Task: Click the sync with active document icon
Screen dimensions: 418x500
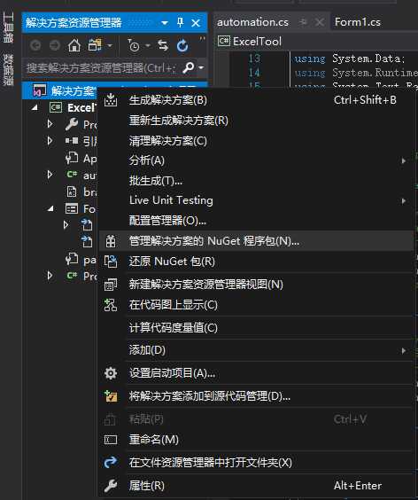Action: tap(163, 45)
